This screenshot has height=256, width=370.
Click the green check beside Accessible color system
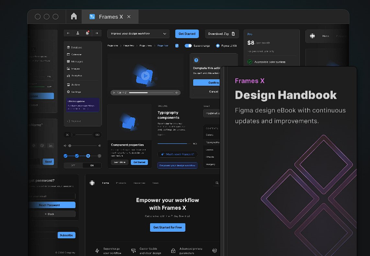tap(250, 62)
